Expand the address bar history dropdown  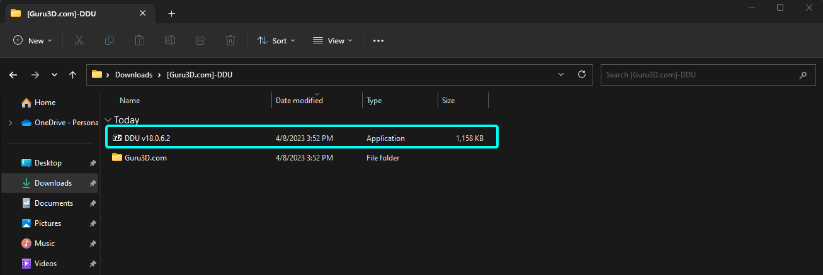click(561, 74)
